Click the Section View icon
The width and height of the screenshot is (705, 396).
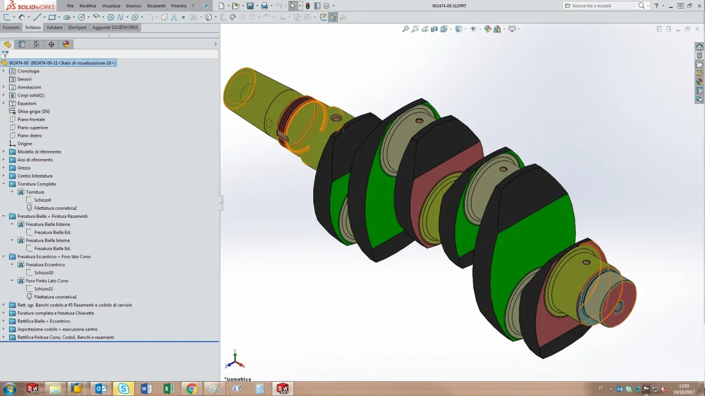click(x=435, y=28)
